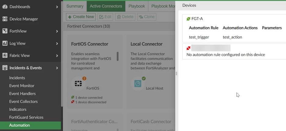Expand the FortiView menu arrow
Image resolution: width=286 pixels, height=131 pixels.
(x=57, y=31)
